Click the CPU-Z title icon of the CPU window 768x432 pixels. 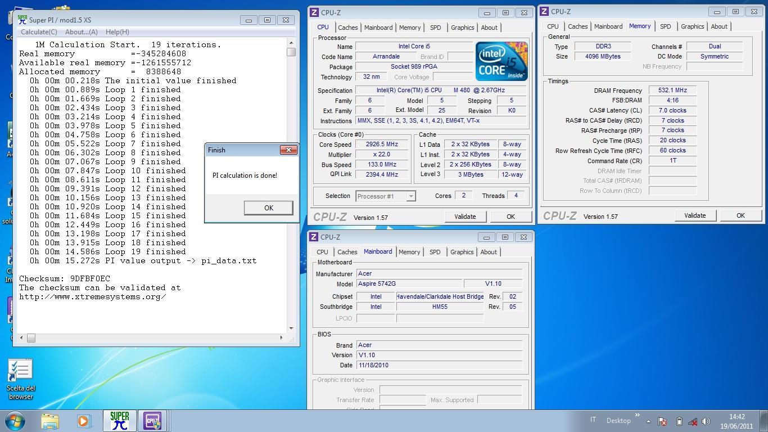click(314, 12)
